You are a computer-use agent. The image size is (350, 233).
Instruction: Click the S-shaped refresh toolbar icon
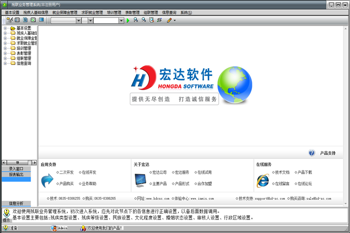[159, 20]
